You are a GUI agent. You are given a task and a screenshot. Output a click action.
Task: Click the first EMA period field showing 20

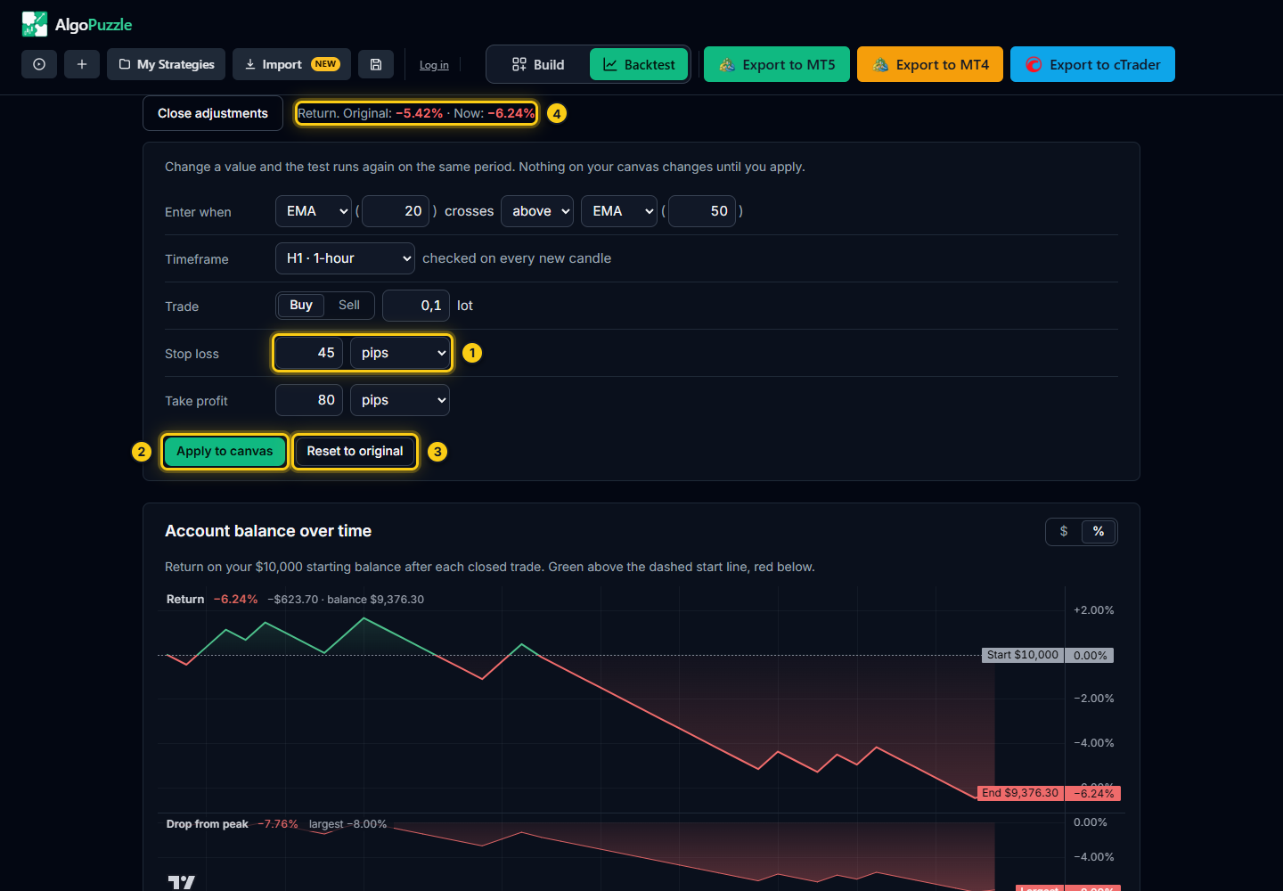(x=396, y=211)
